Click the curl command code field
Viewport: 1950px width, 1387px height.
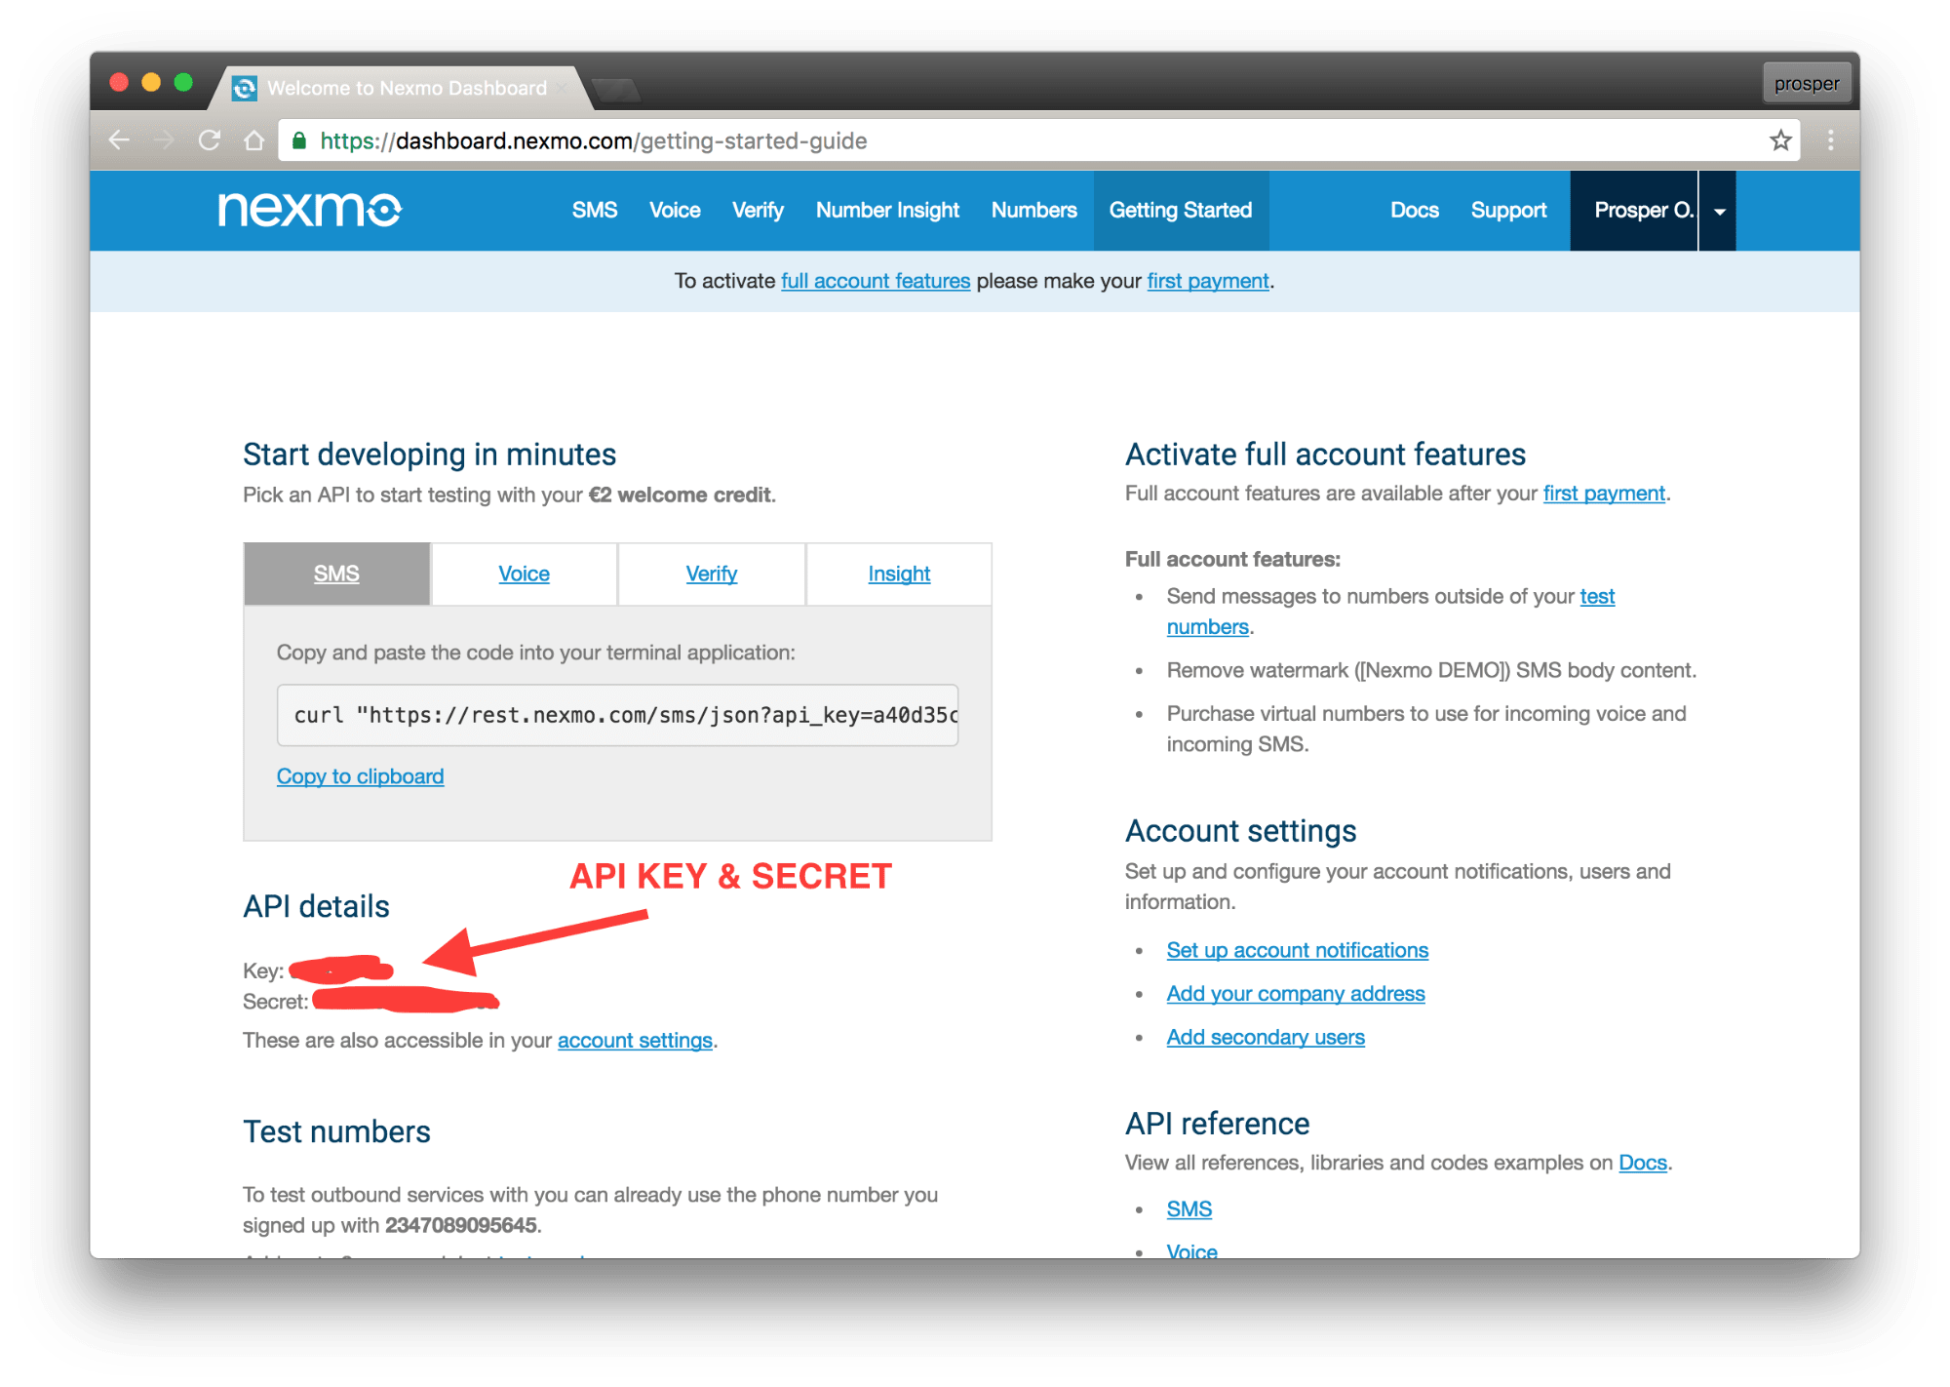coord(617,715)
